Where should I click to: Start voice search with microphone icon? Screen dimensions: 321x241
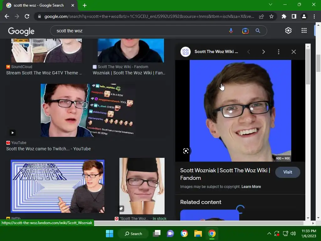[231, 31]
